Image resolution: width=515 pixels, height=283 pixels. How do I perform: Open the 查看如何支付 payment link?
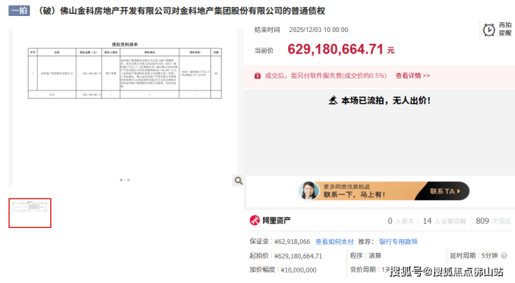coord(334,242)
